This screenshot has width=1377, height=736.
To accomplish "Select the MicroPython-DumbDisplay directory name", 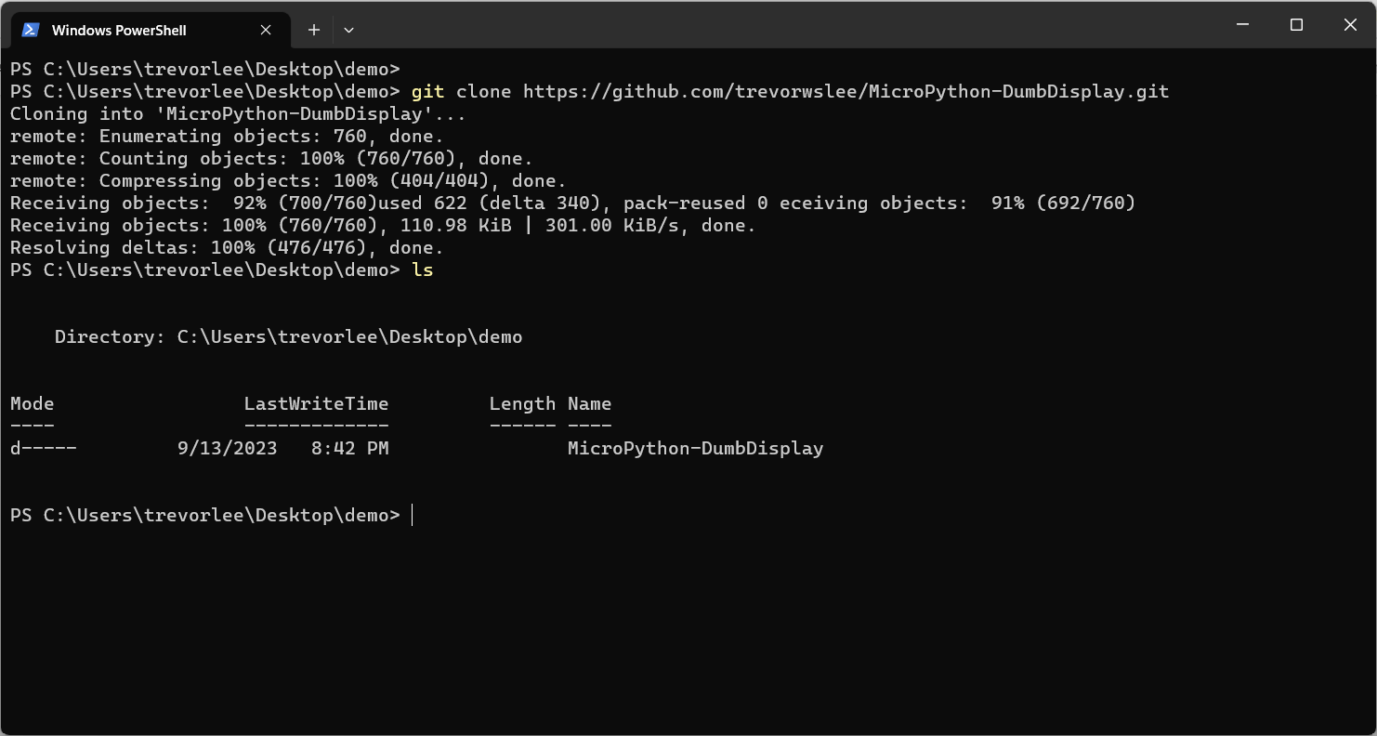I will [695, 448].
